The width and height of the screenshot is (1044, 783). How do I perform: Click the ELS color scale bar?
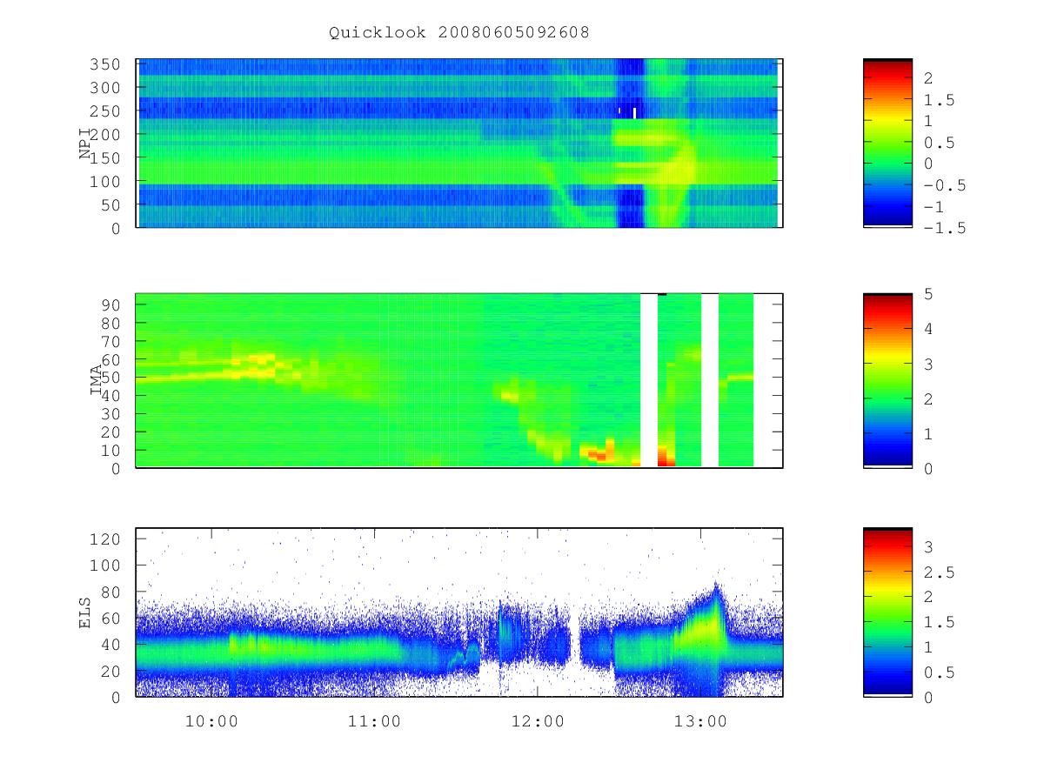[887, 612]
